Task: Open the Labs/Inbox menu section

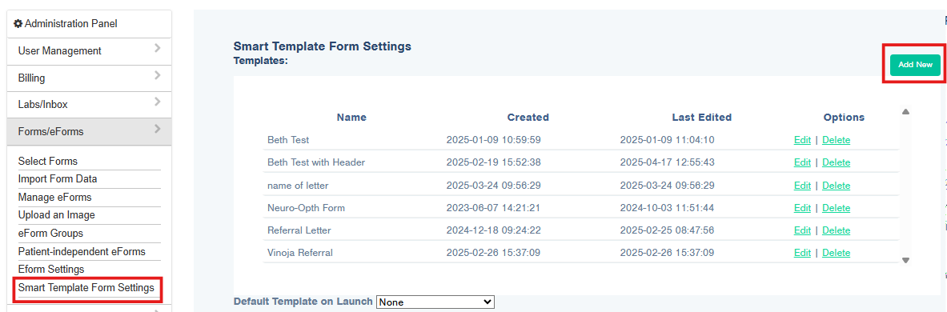Action: coord(90,105)
